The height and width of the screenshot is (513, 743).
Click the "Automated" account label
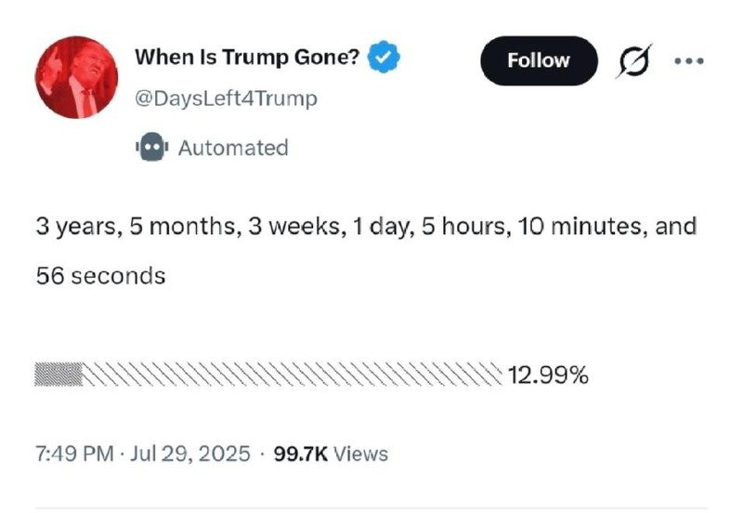point(232,148)
